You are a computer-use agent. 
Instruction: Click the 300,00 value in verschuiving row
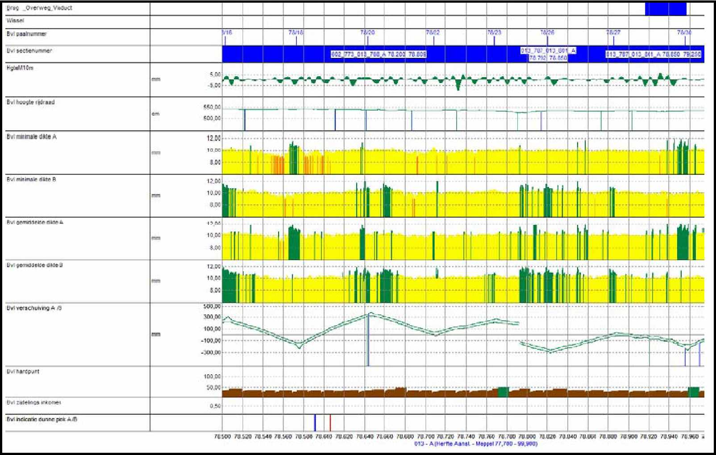tap(212, 317)
